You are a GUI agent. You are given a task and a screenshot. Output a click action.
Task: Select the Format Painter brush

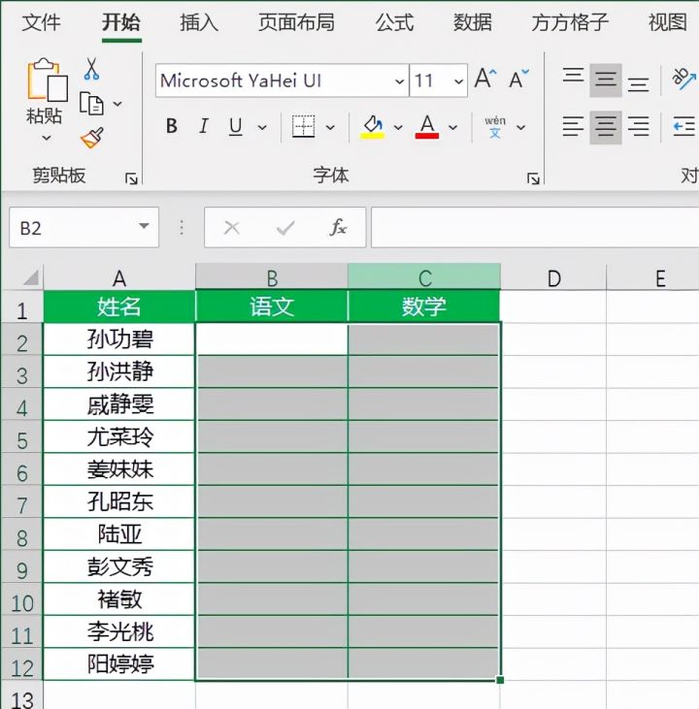(x=92, y=138)
